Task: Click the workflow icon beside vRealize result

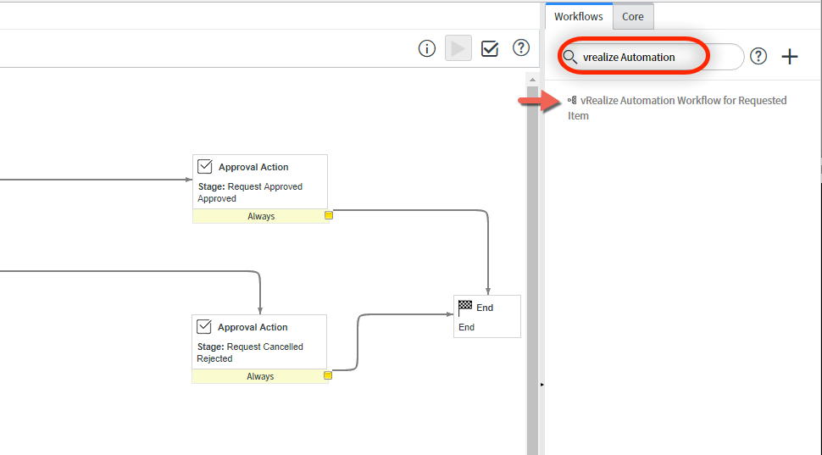Action: (x=572, y=101)
